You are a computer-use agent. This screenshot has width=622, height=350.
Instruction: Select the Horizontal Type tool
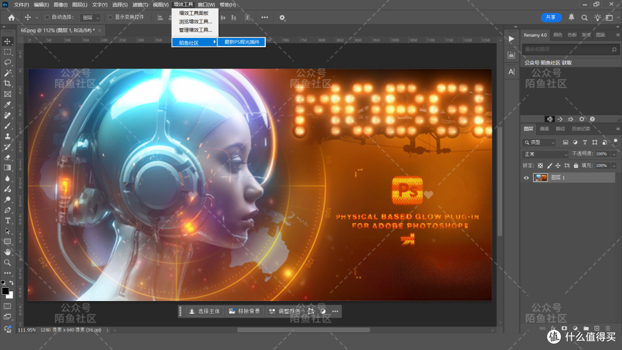[7, 220]
